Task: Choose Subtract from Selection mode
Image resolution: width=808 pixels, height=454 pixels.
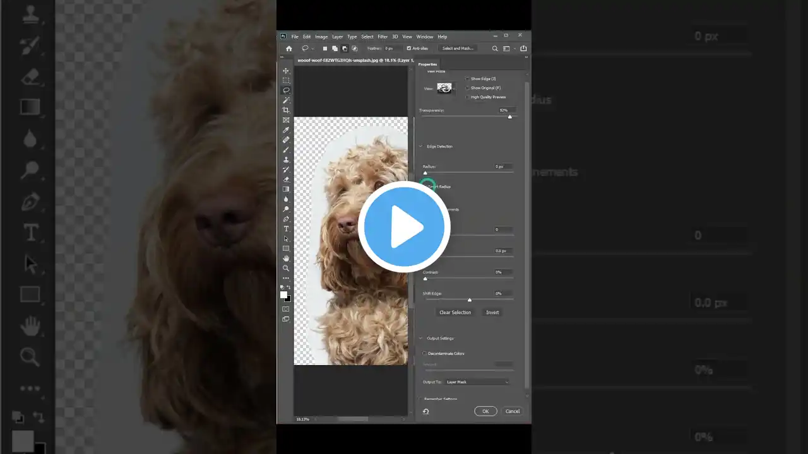Action: [345, 49]
